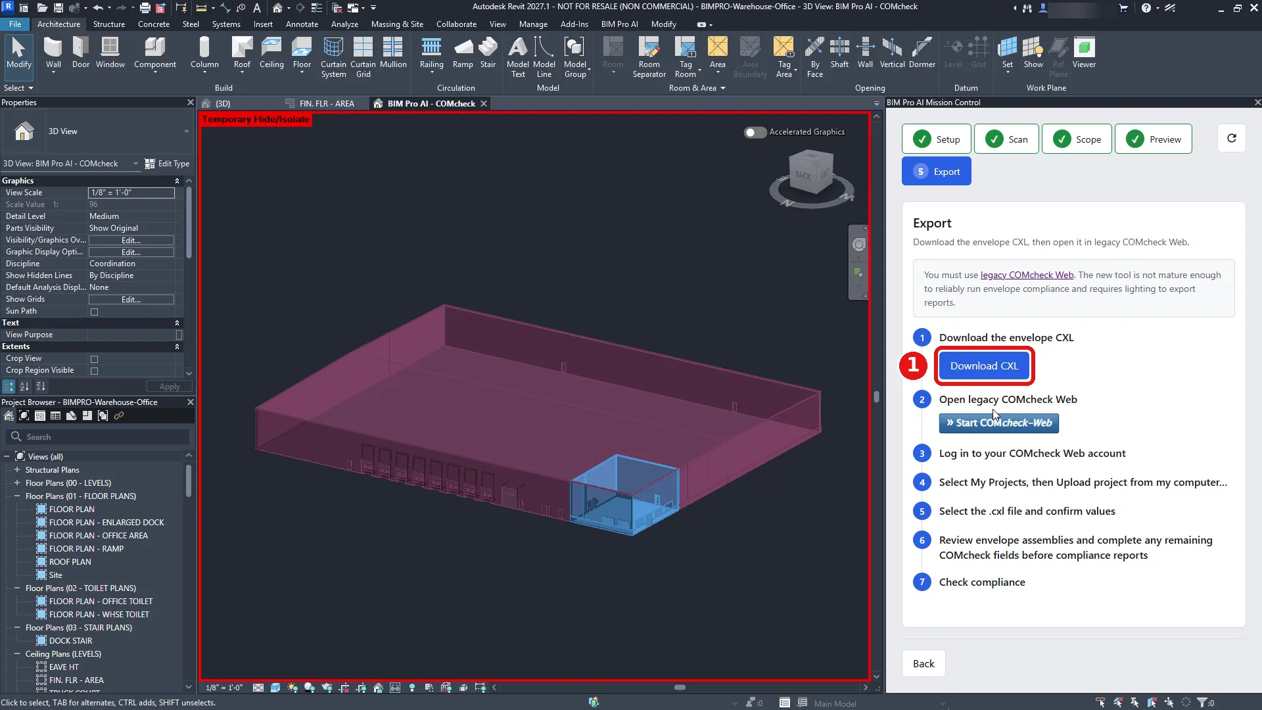Check the Sun Path checkbox

[x=94, y=312]
